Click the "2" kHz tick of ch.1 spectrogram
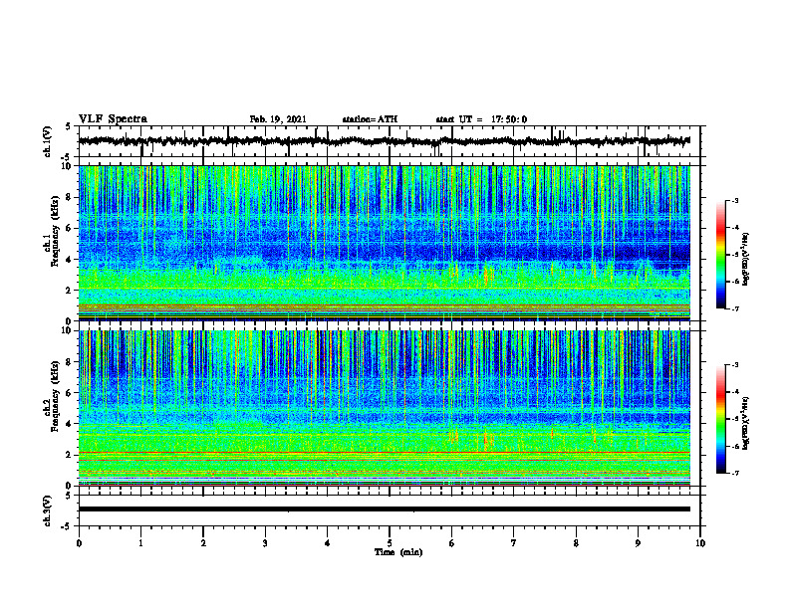 70,291
